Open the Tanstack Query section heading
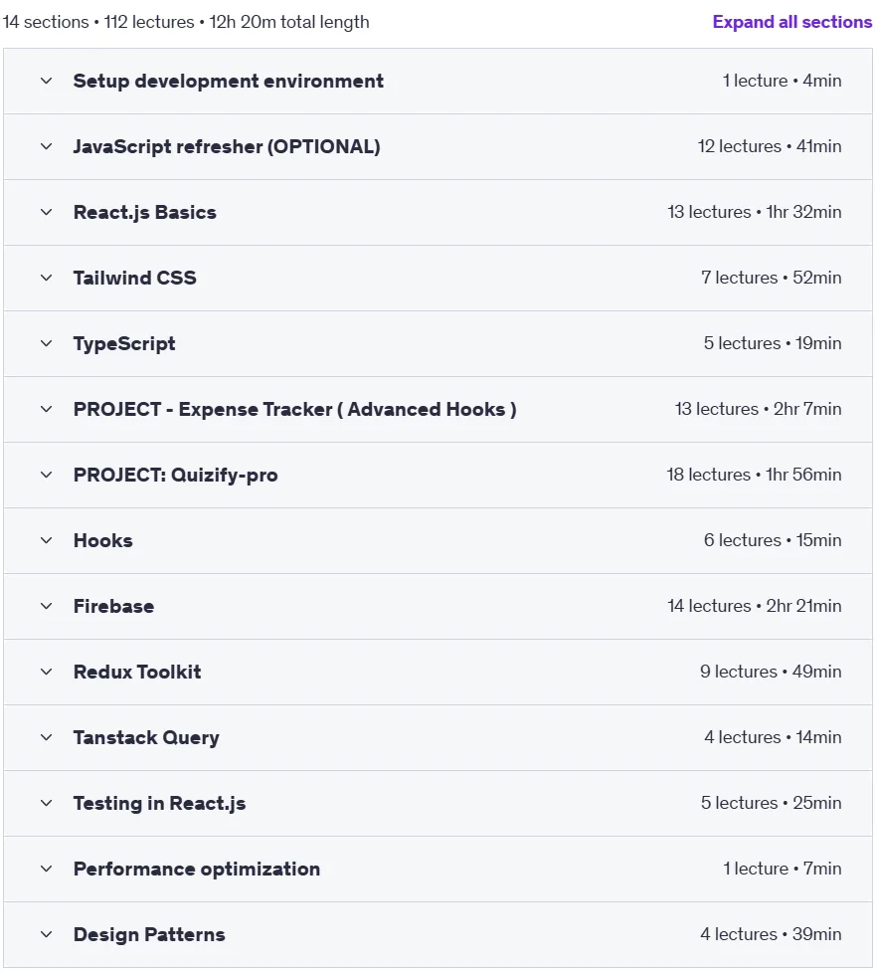This screenshot has width=875, height=972. 146,737
